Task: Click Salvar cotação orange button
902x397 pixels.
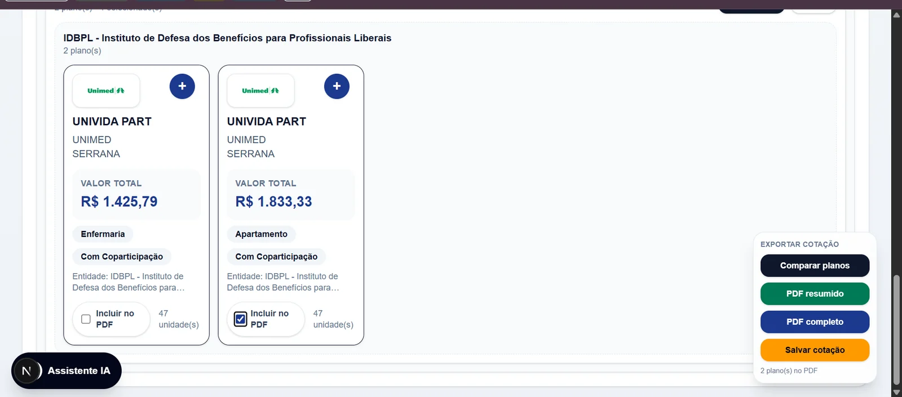Action: (x=815, y=350)
